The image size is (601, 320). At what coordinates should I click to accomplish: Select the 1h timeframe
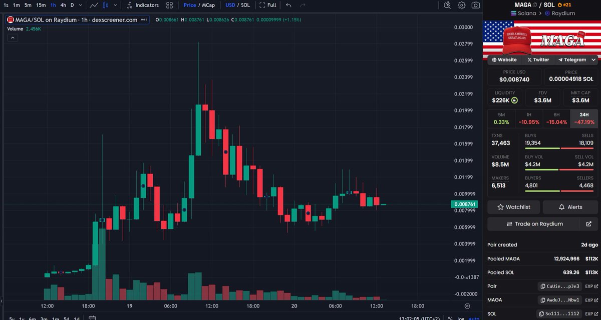(x=53, y=5)
